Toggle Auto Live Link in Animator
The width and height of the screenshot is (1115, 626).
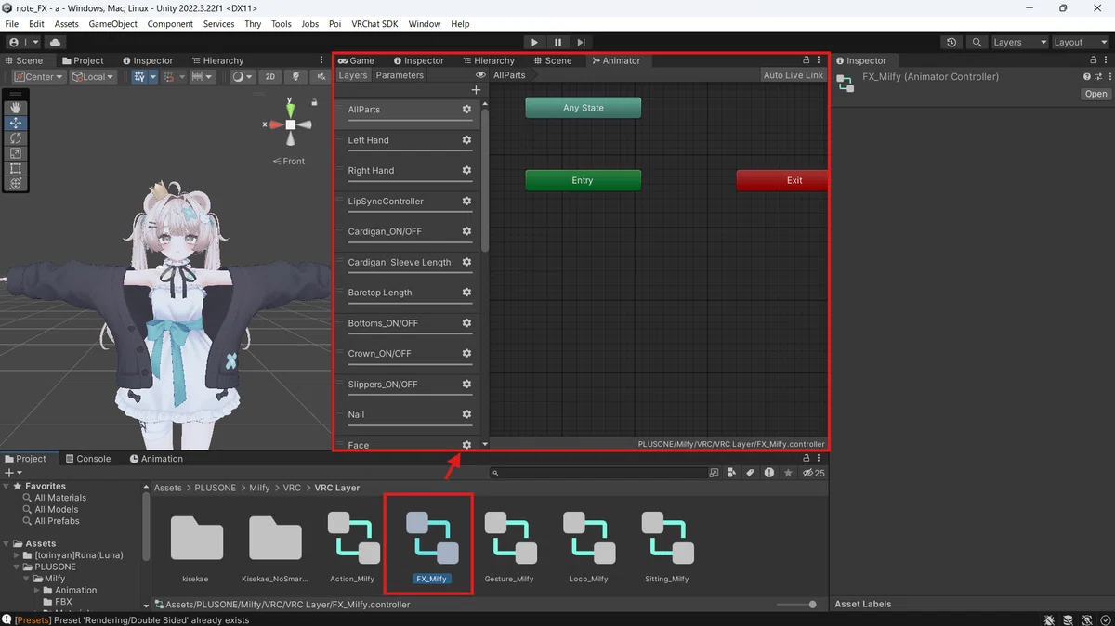point(793,75)
